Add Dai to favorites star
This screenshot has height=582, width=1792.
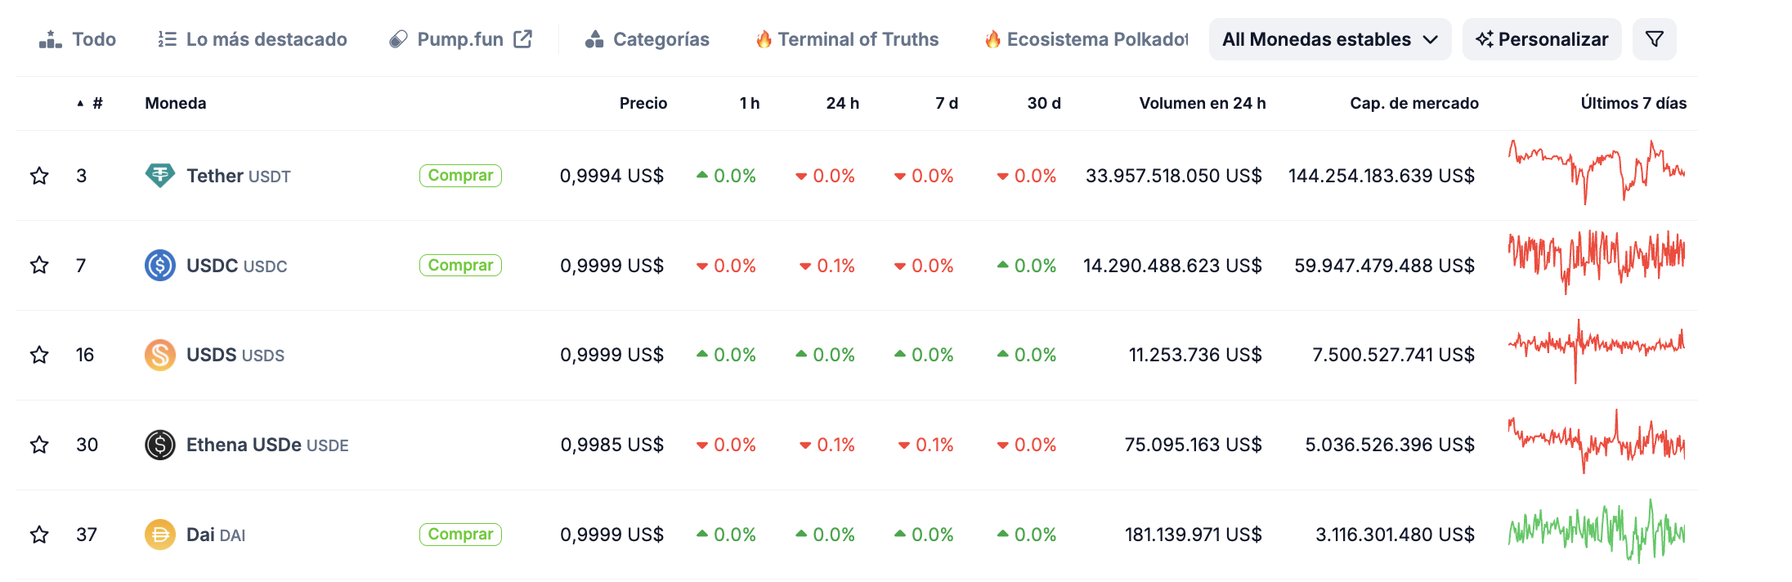click(x=39, y=535)
